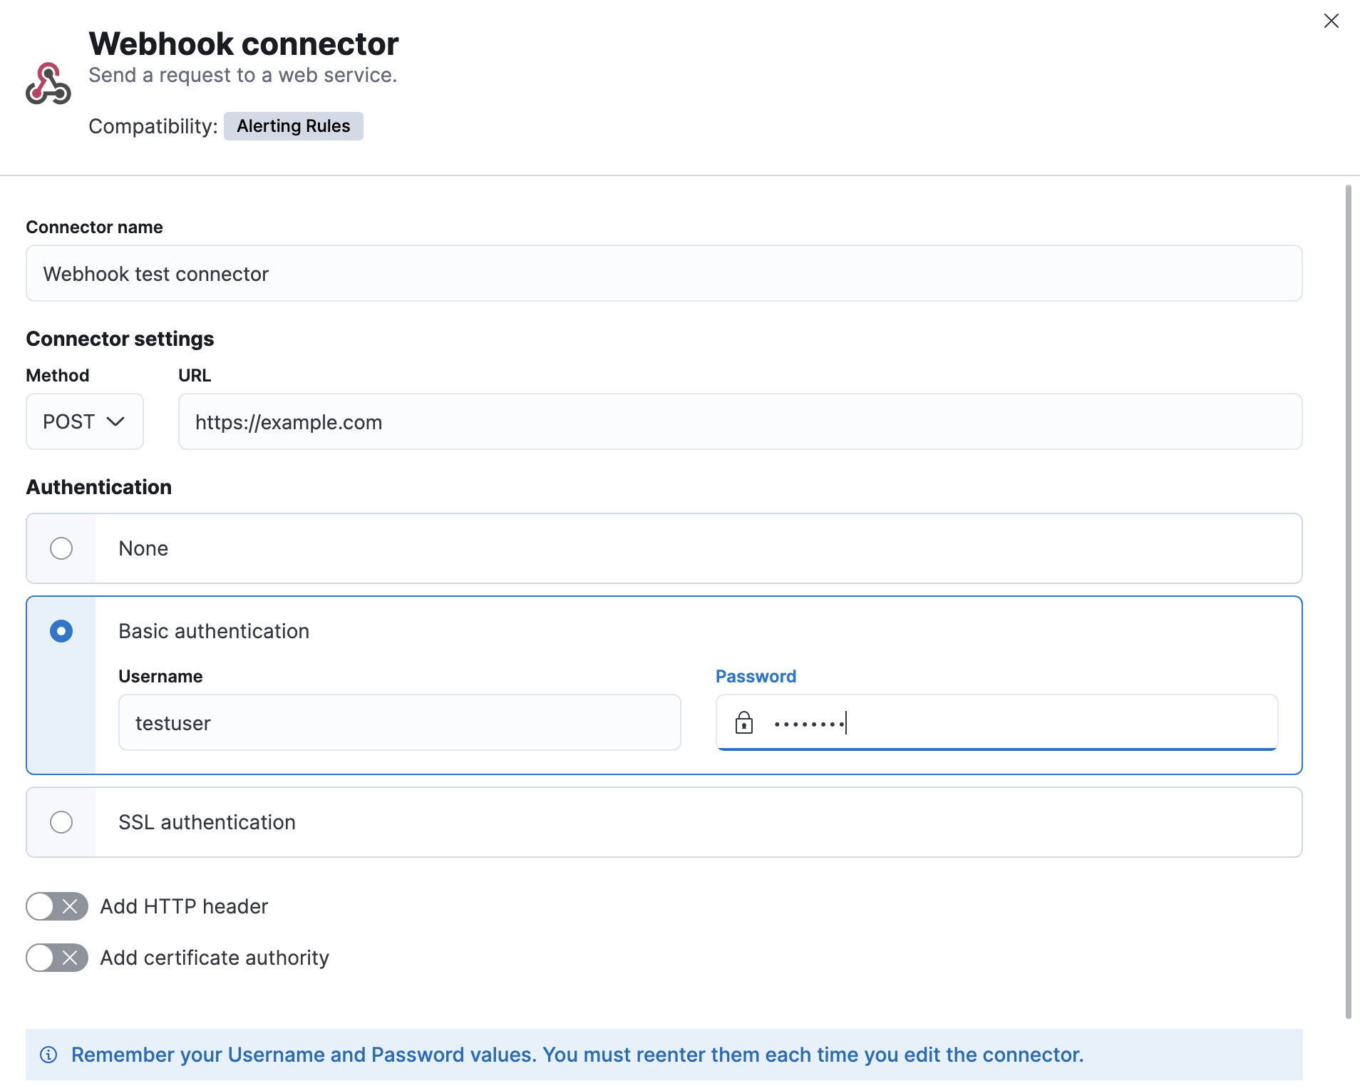This screenshot has height=1091, width=1360.
Task: Click the lock icon in the Password field
Action: (744, 722)
